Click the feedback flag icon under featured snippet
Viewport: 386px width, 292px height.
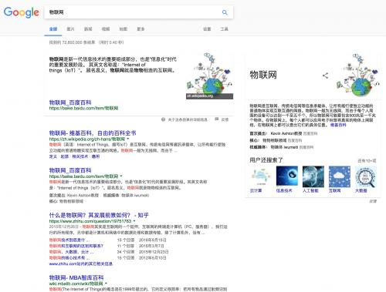tap(217, 119)
